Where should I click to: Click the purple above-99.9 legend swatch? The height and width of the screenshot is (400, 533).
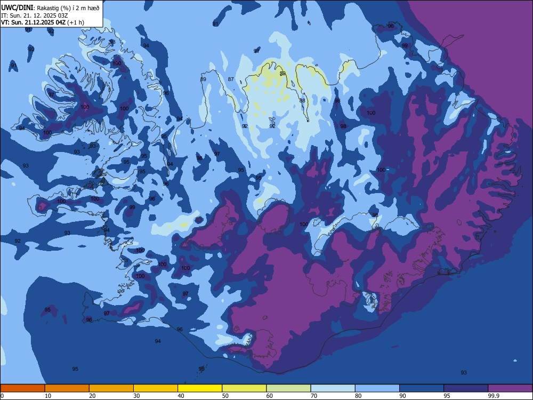click(x=510, y=388)
